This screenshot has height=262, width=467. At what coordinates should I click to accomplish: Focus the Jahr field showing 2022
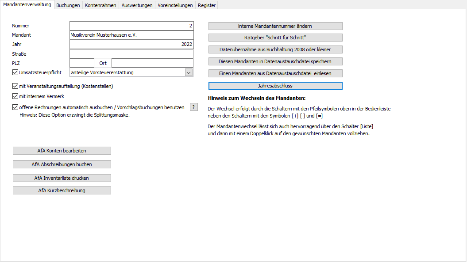click(131, 44)
